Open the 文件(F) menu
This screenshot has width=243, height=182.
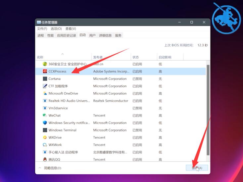42,29
